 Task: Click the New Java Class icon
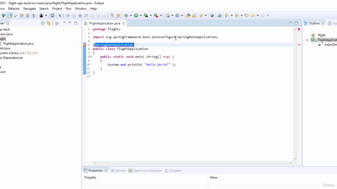pyautogui.click(x=177, y=15)
